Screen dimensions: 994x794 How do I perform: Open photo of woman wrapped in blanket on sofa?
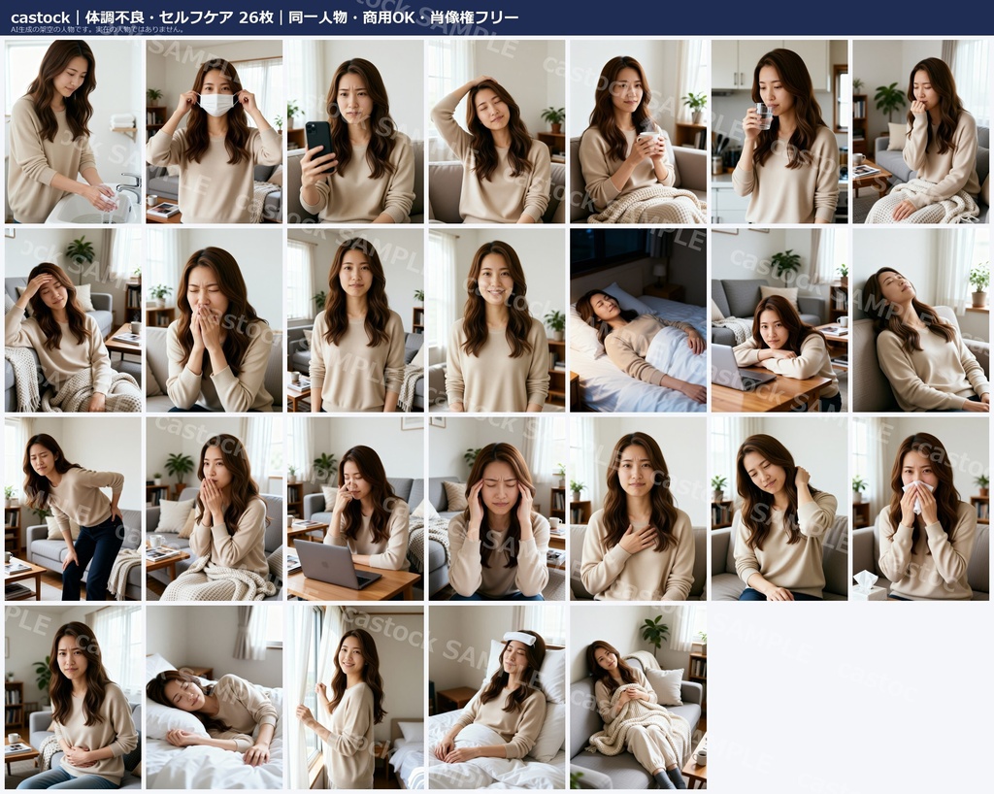pos(638,697)
